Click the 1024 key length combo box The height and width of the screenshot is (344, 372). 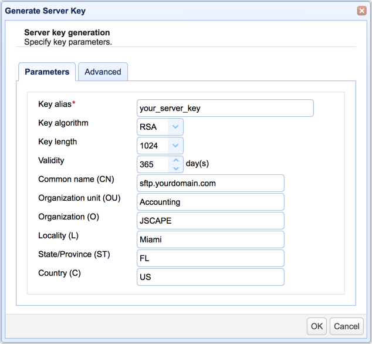(152, 146)
